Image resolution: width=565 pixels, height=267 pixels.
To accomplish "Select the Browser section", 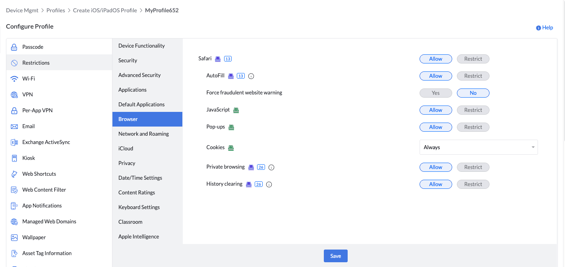I will 147,119.
